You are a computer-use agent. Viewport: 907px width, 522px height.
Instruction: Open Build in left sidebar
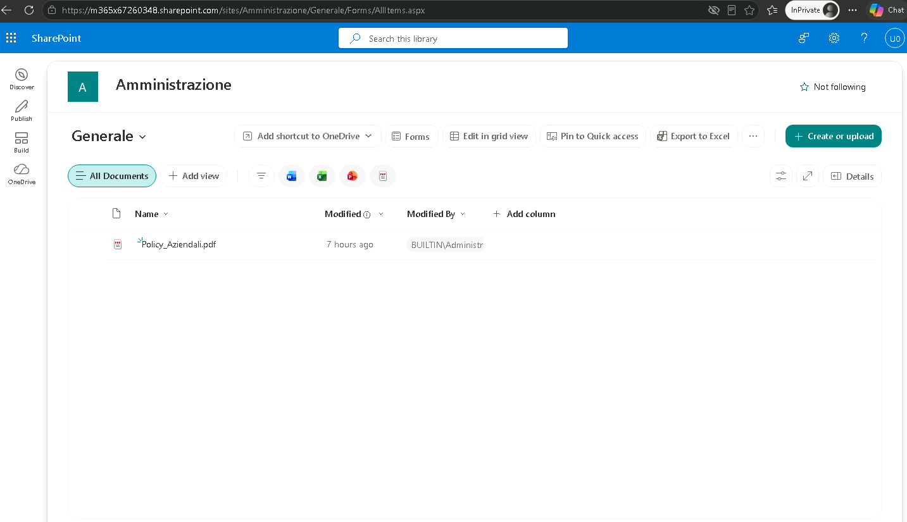coord(22,142)
